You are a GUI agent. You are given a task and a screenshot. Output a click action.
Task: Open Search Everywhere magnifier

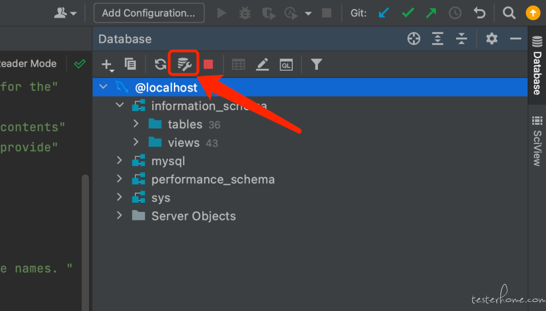(509, 13)
